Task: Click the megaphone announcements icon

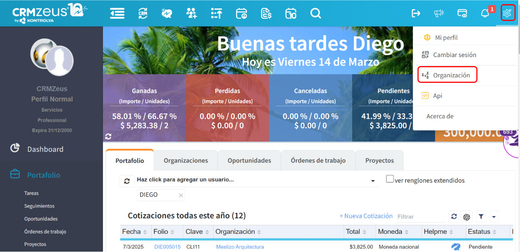Action: [439, 14]
